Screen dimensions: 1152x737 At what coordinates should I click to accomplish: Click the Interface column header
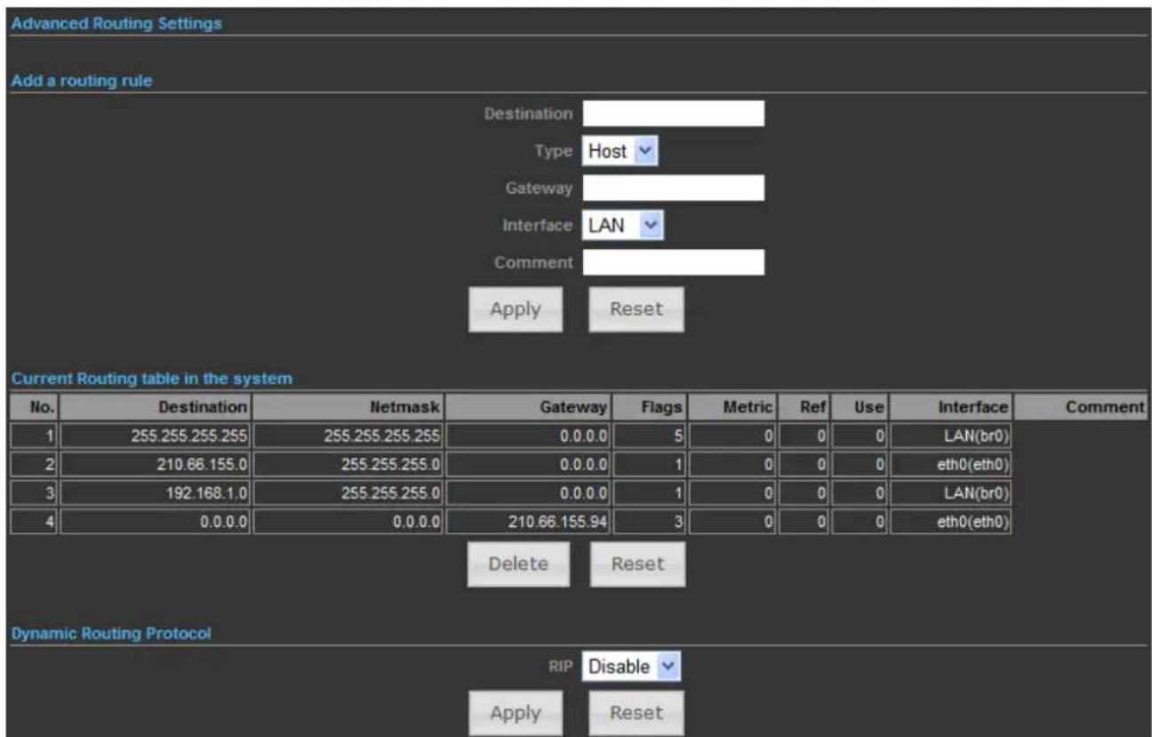(950, 407)
